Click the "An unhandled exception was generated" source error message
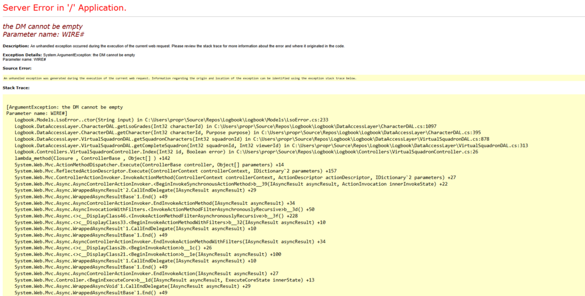Image resolution: width=585 pixels, height=296 pixels. 180,78
